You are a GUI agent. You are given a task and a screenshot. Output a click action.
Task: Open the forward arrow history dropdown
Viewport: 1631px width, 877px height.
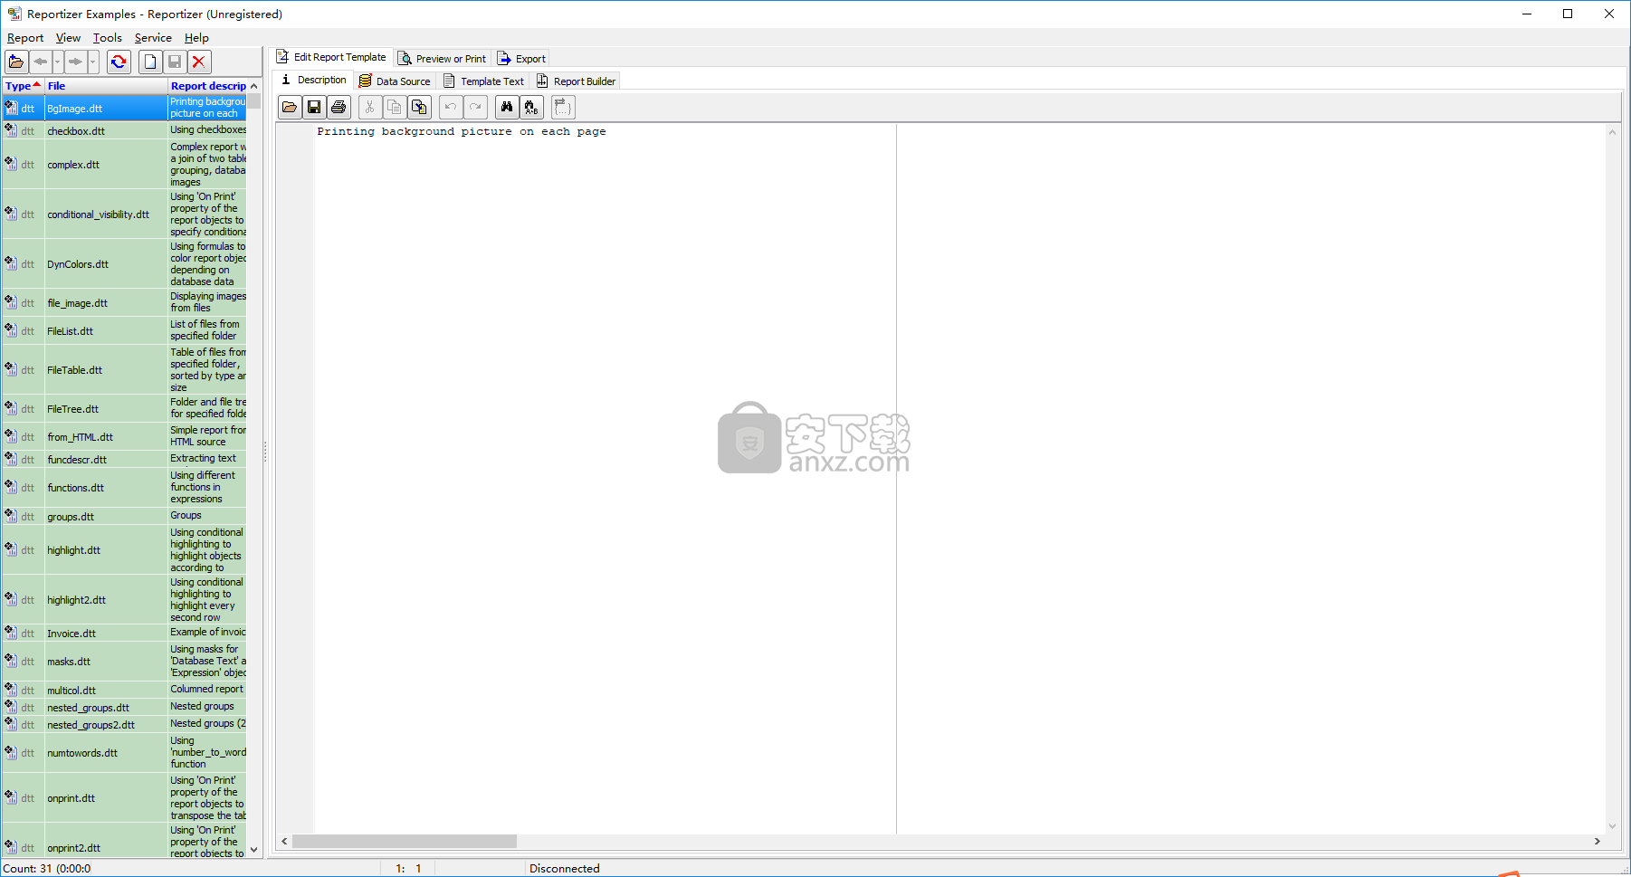point(93,62)
